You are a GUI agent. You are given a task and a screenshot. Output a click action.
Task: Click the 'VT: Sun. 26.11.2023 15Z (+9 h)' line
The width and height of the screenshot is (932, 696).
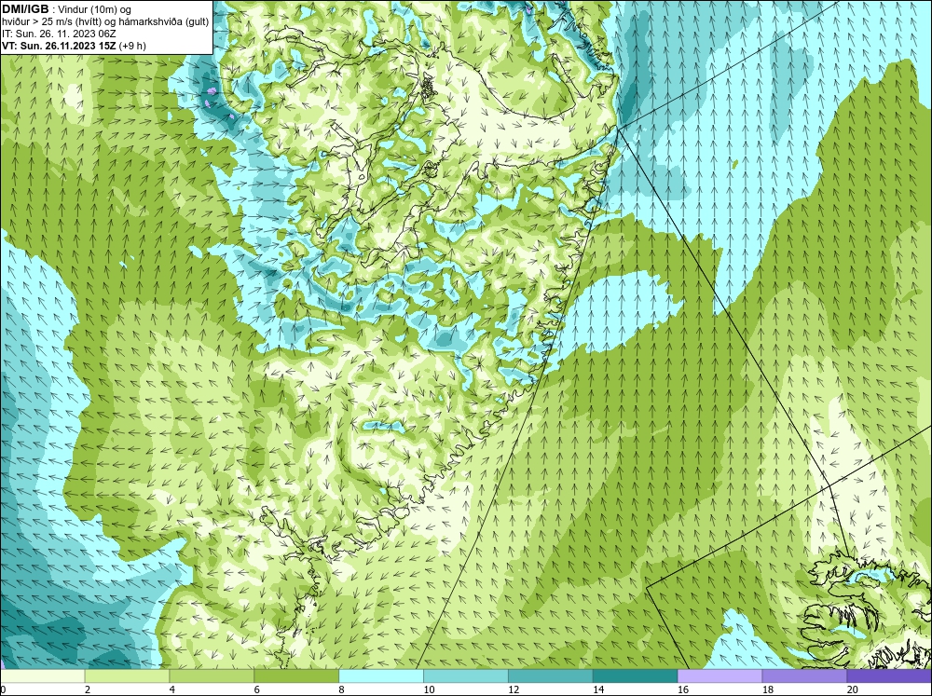74,46
